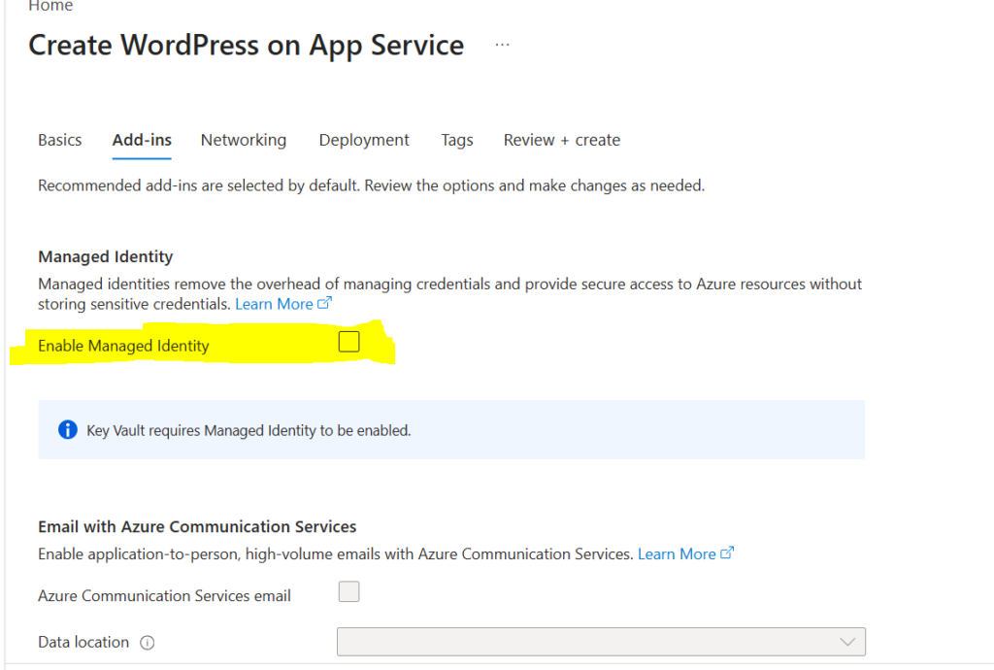Go to the Networking tab
Image resolution: width=994 pixels, height=670 pixels.
[244, 140]
